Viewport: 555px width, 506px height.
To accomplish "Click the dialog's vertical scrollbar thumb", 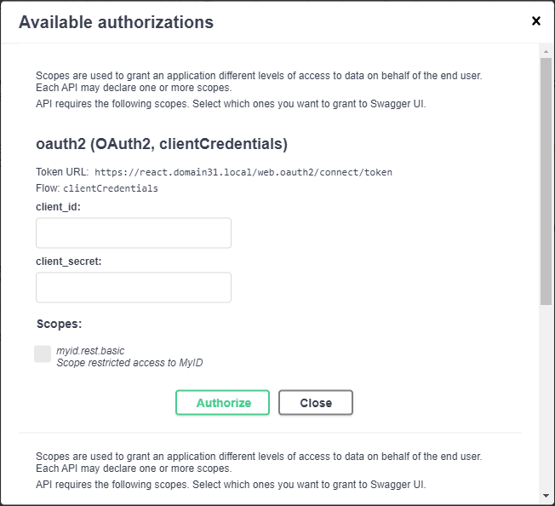I will tap(546, 179).
